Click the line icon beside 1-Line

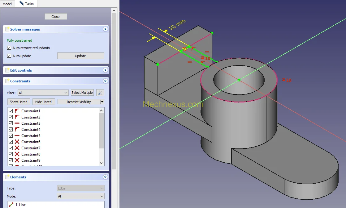[11, 205]
